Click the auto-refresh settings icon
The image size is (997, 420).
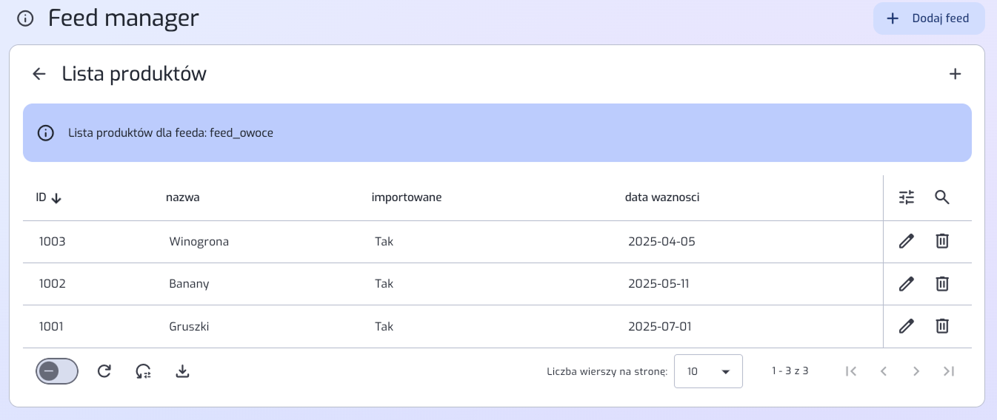click(x=144, y=371)
